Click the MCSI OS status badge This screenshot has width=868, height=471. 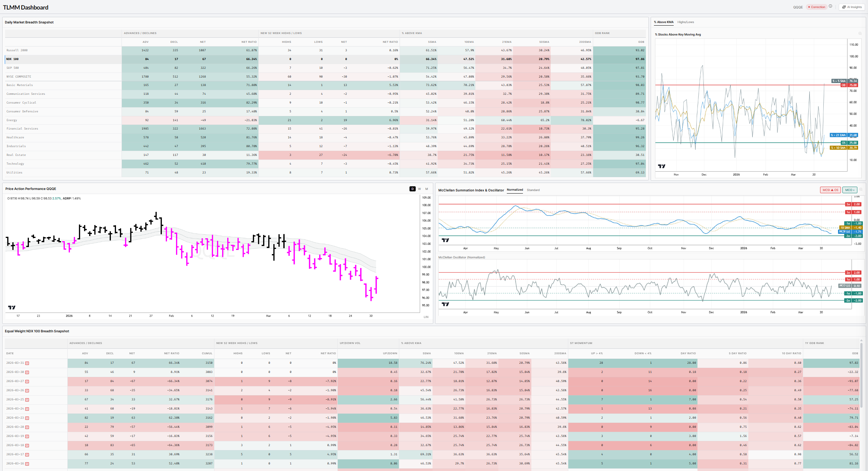tap(830, 190)
